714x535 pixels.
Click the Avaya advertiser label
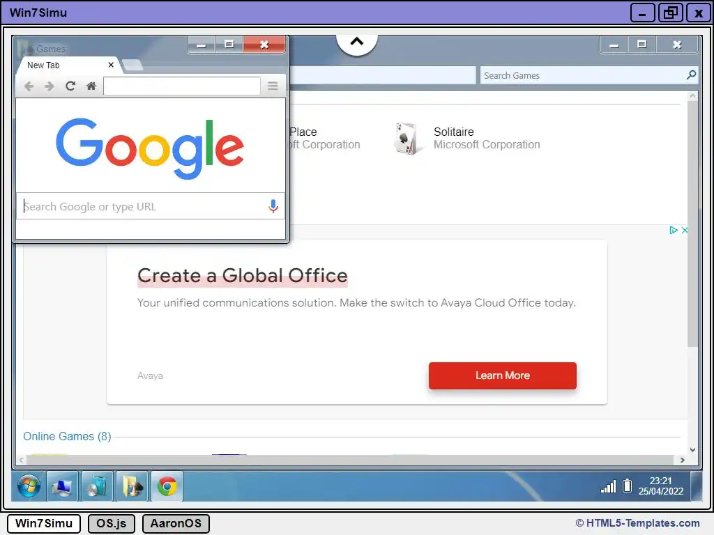[x=150, y=375]
